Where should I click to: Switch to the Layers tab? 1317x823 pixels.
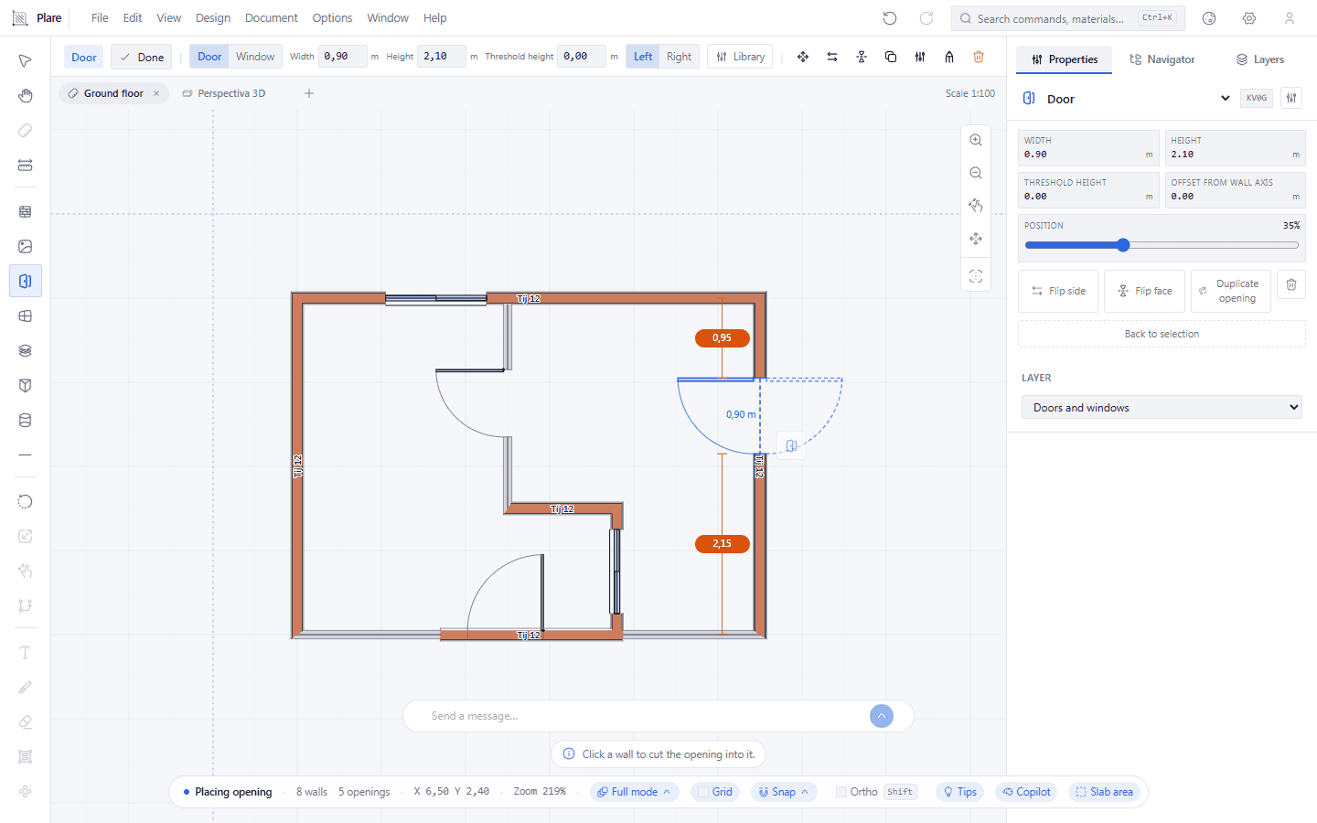(1260, 59)
